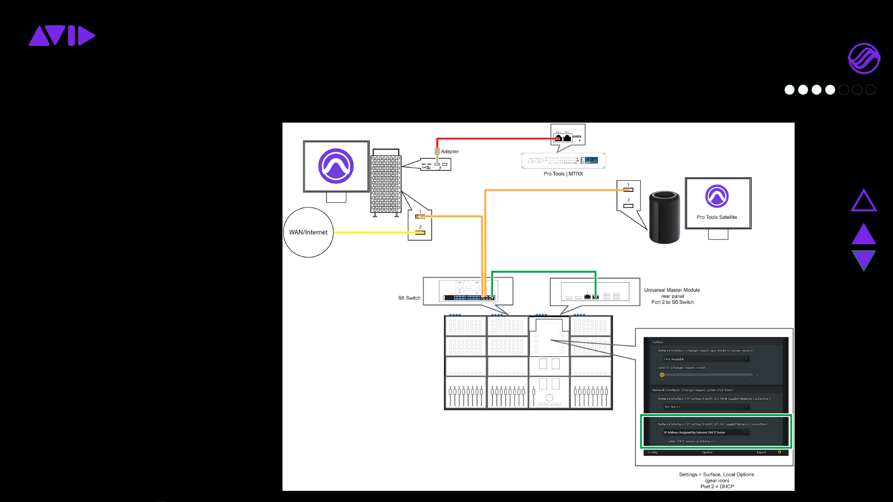This screenshot has width=893, height=502.
Task: Click the Avid logo
Action: click(x=62, y=36)
